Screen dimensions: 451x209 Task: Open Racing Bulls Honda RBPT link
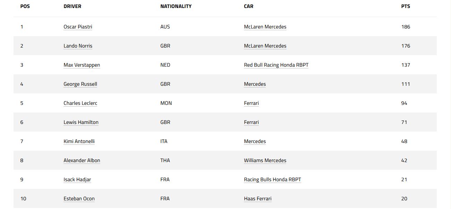coord(272,179)
